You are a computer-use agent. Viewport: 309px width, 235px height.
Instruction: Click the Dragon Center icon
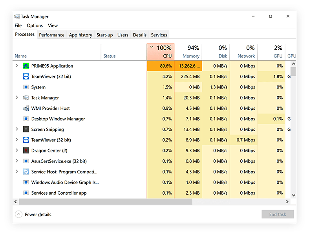(x=26, y=151)
